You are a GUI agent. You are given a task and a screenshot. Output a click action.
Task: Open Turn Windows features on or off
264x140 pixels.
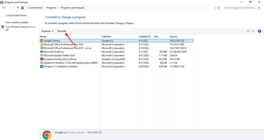(x=20, y=28)
